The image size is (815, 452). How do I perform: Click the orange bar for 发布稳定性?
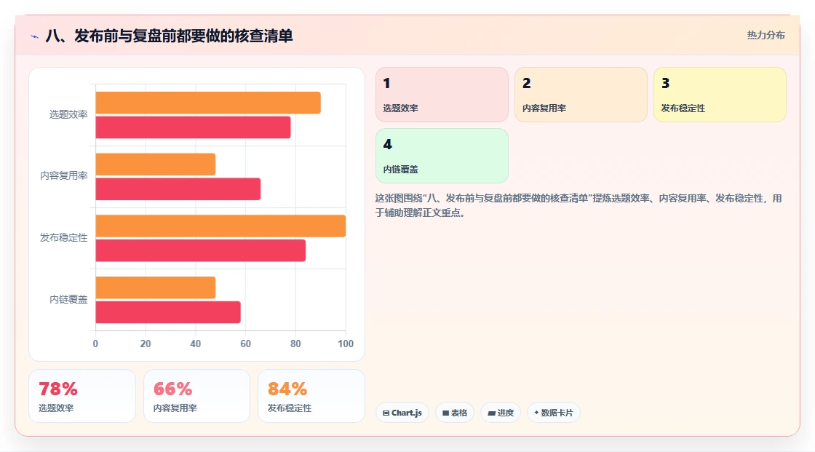(220, 226)
